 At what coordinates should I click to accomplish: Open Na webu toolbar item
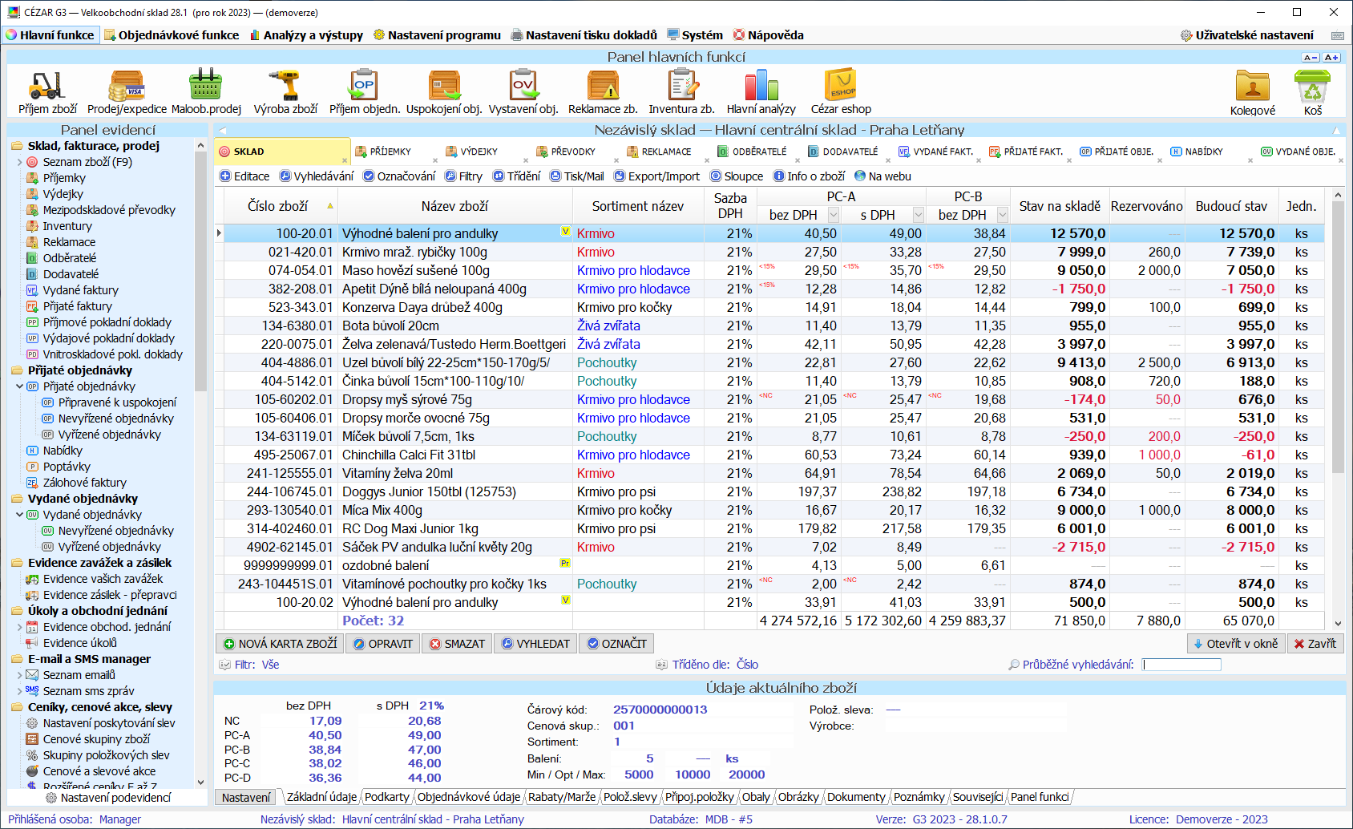coord(882,176)
